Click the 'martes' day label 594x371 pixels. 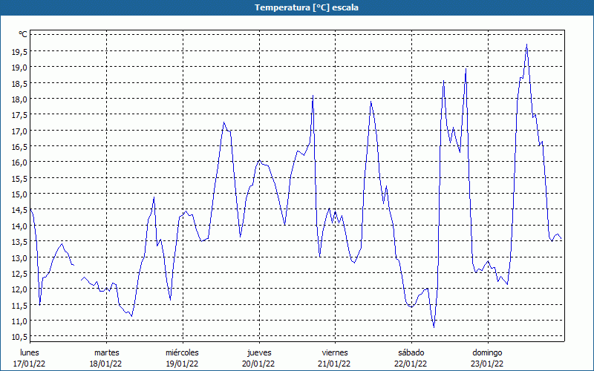tap(106, 353)
